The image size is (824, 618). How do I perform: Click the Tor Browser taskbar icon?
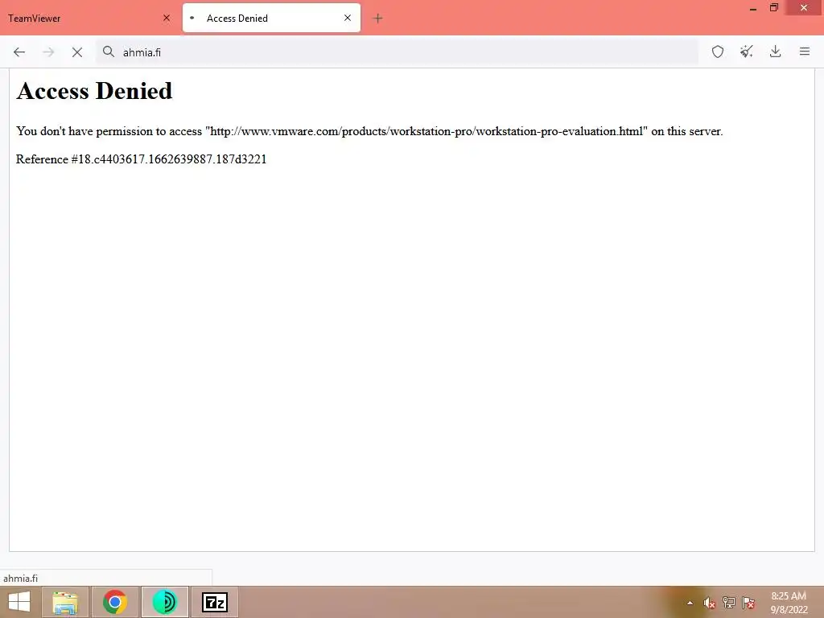pos(164,602)
